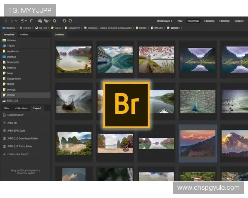Open Documents folder icon in Favorites
This screenshot has width=248, height=198.
(4, 62)
